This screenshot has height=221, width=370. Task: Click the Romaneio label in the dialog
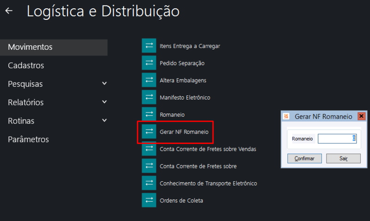302,139
